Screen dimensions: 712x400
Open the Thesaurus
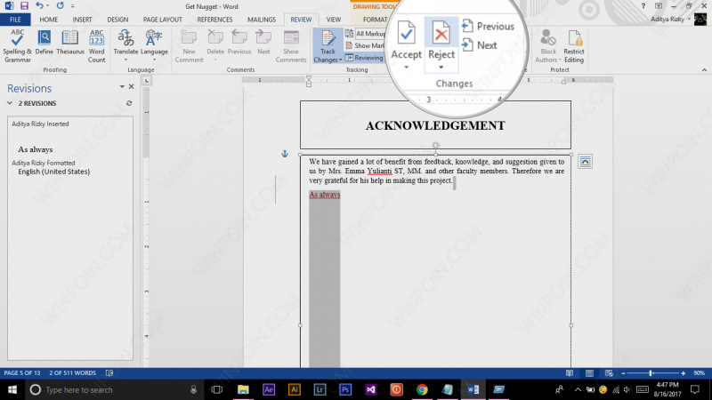(x=70, y=43)
